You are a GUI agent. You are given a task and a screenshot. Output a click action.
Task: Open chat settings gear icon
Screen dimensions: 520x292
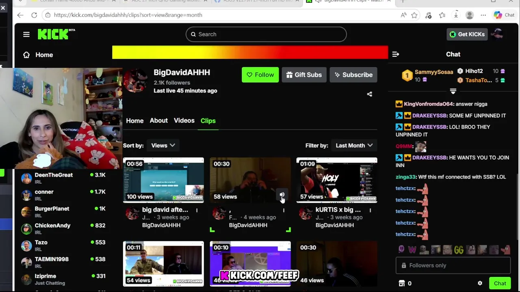click(x=480, y=283)
